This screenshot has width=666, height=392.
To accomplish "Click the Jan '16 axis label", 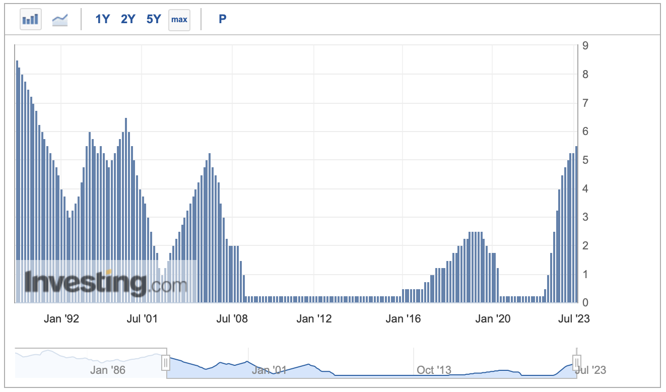I will [x=403, y=318].
